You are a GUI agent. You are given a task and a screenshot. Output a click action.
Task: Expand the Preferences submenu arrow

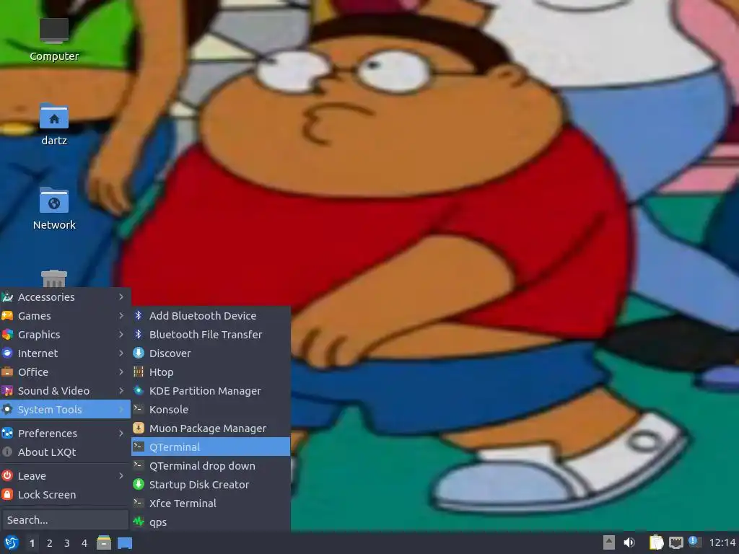121,433
